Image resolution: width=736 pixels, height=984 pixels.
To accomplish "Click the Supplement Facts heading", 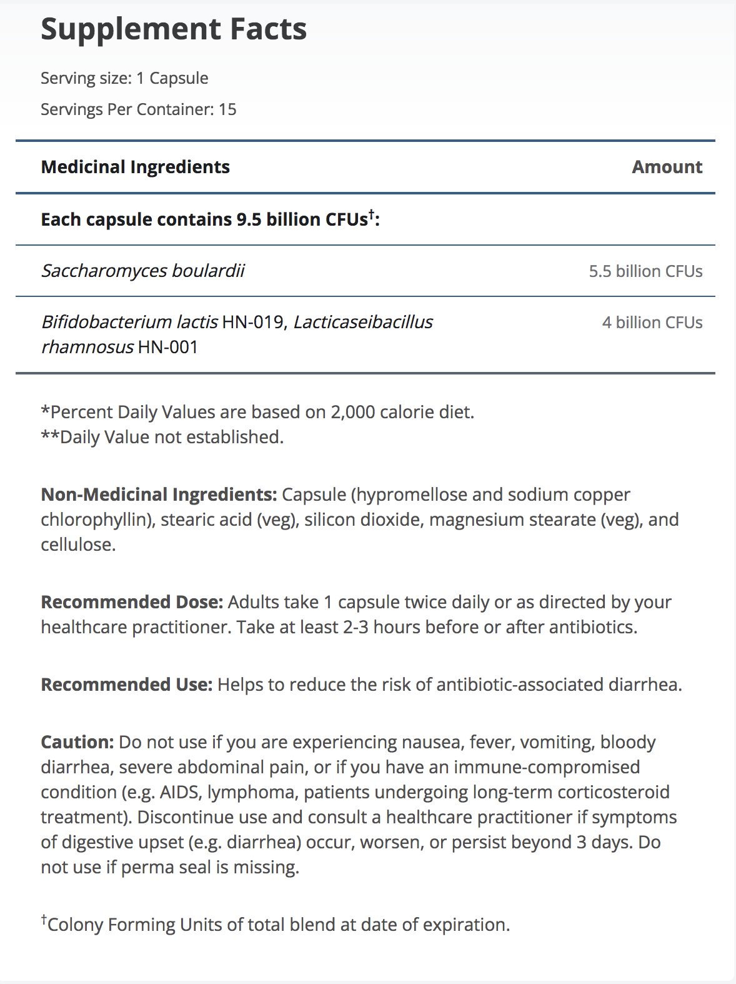I will click(x=174, y=29).
